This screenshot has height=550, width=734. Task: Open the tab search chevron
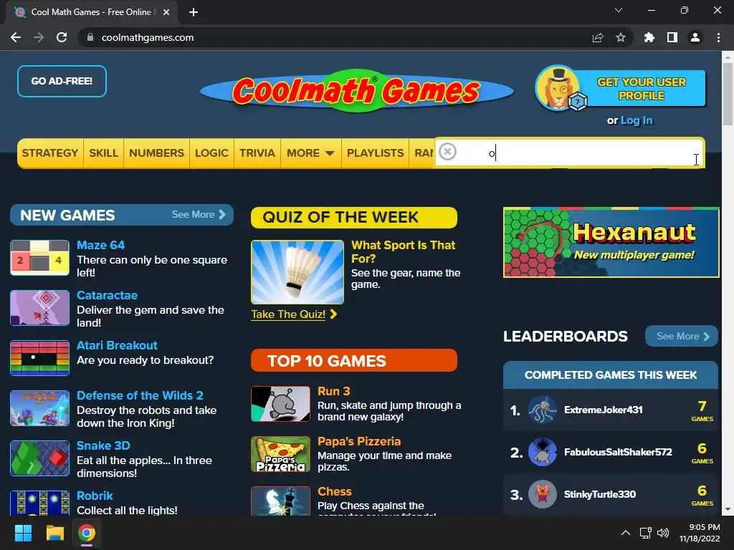point(619,10)
